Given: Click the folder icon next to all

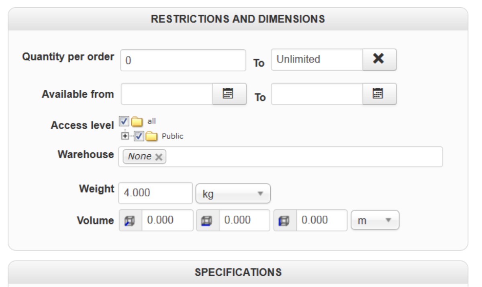Looking at the screenshot, I should click(138, 121).
